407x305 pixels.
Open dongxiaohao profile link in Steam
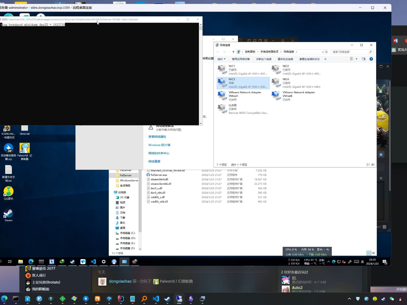[120, 281]
